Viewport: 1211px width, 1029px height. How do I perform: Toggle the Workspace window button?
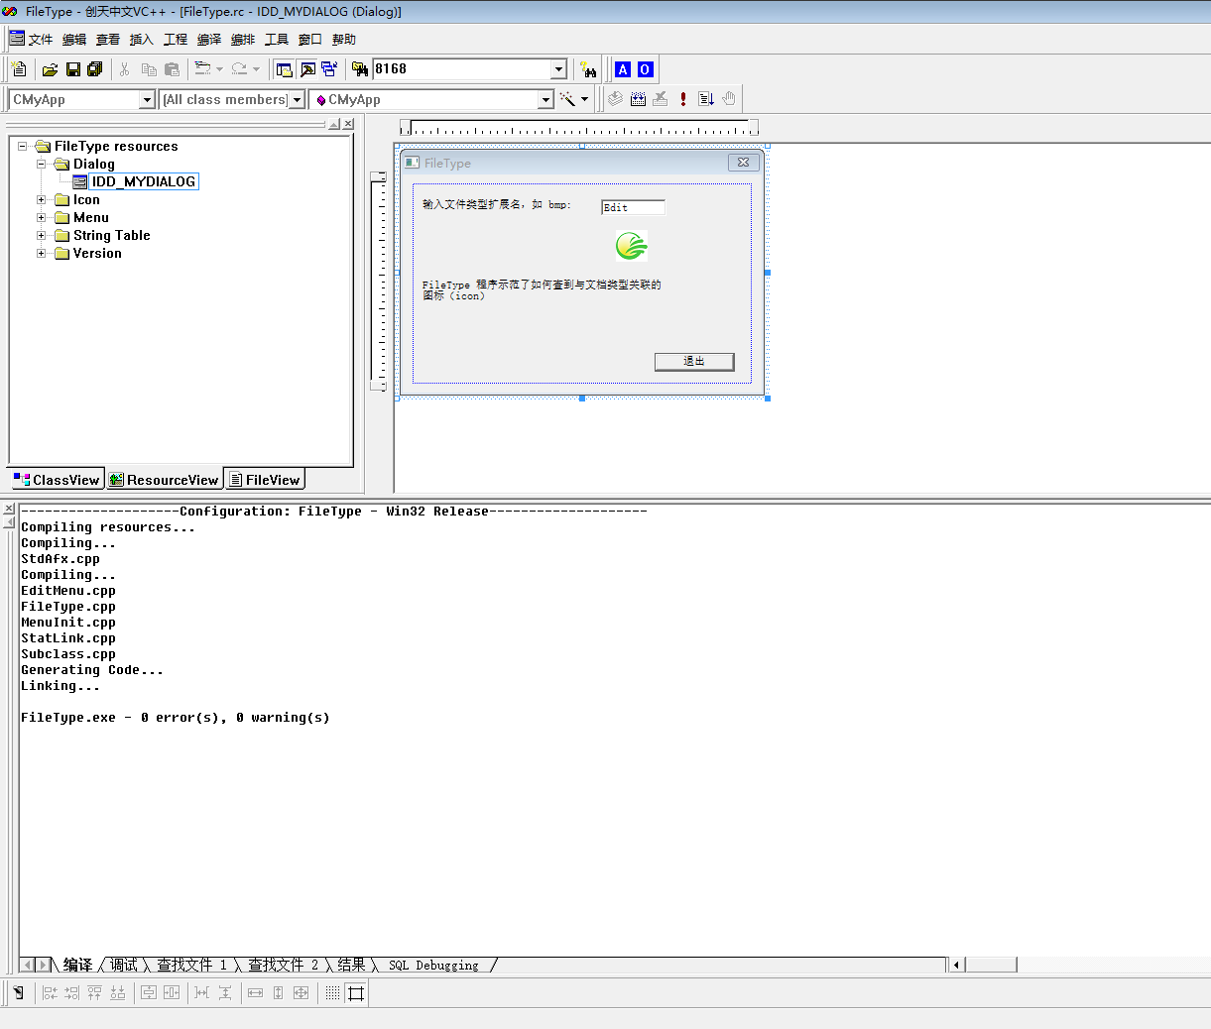click(x=285, y=69)
